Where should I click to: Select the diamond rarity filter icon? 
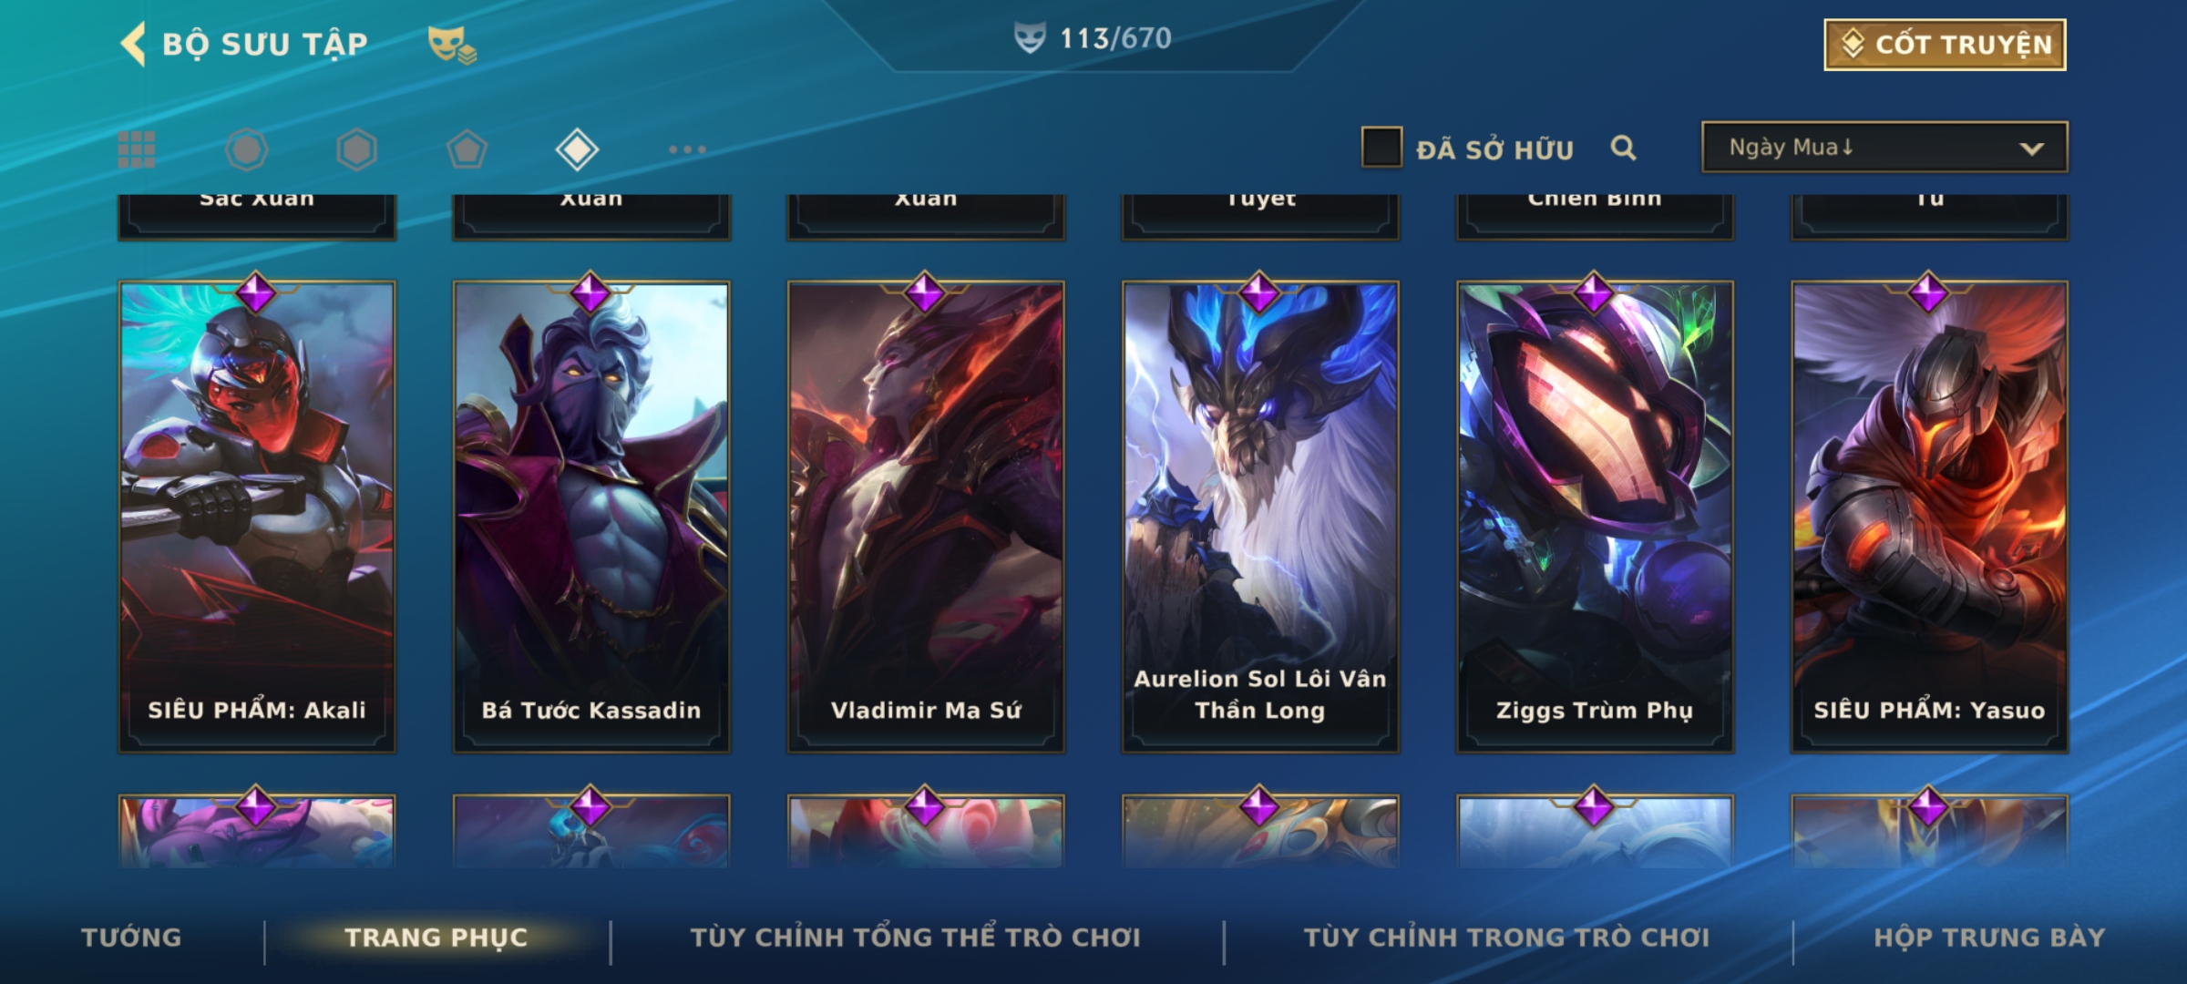click(x=577, y=149)
